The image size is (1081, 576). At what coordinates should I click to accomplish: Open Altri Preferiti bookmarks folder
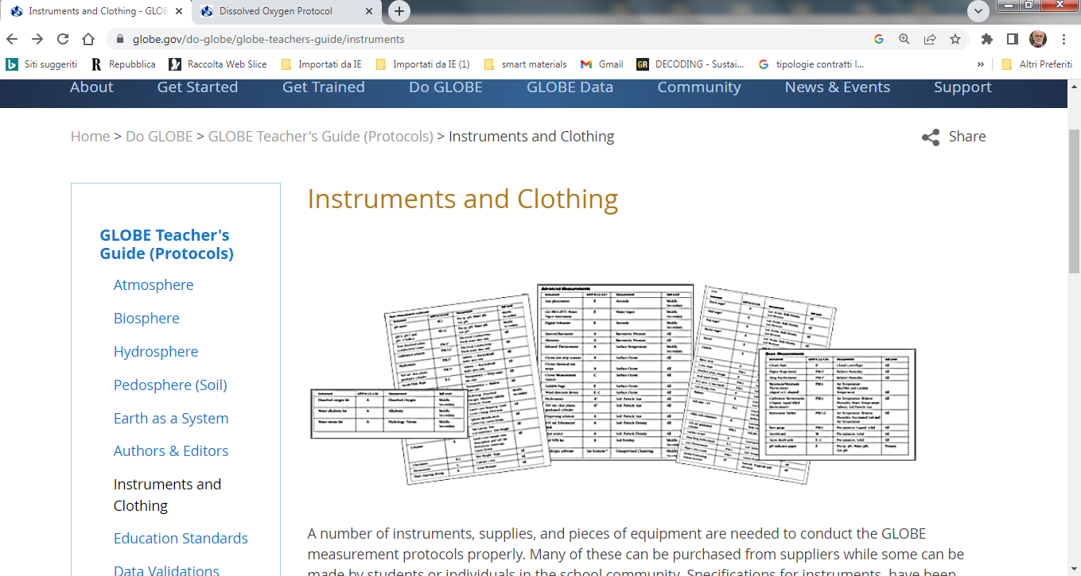pyautogui.click(x=1037, y=64)
